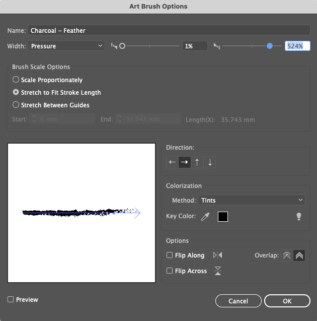Click the Length(X) 35.743 mm value
This screenshot has width=317, height=321.
pyautogui.click(x=238, y=119)
